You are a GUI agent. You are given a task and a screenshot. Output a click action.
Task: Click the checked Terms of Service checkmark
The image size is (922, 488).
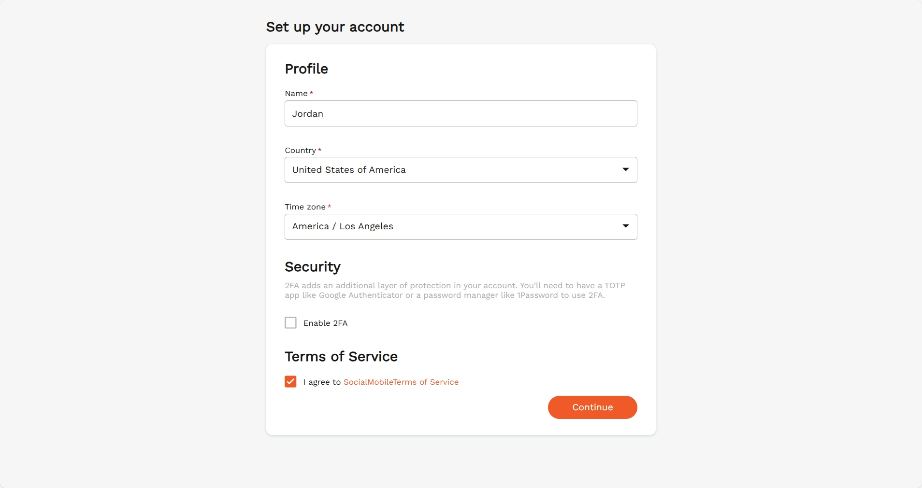point(290,382)
